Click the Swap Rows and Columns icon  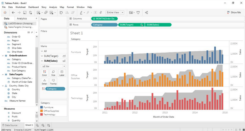(61, 13)
